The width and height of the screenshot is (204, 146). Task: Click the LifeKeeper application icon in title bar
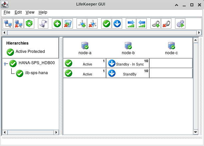(x=5, y=4)
